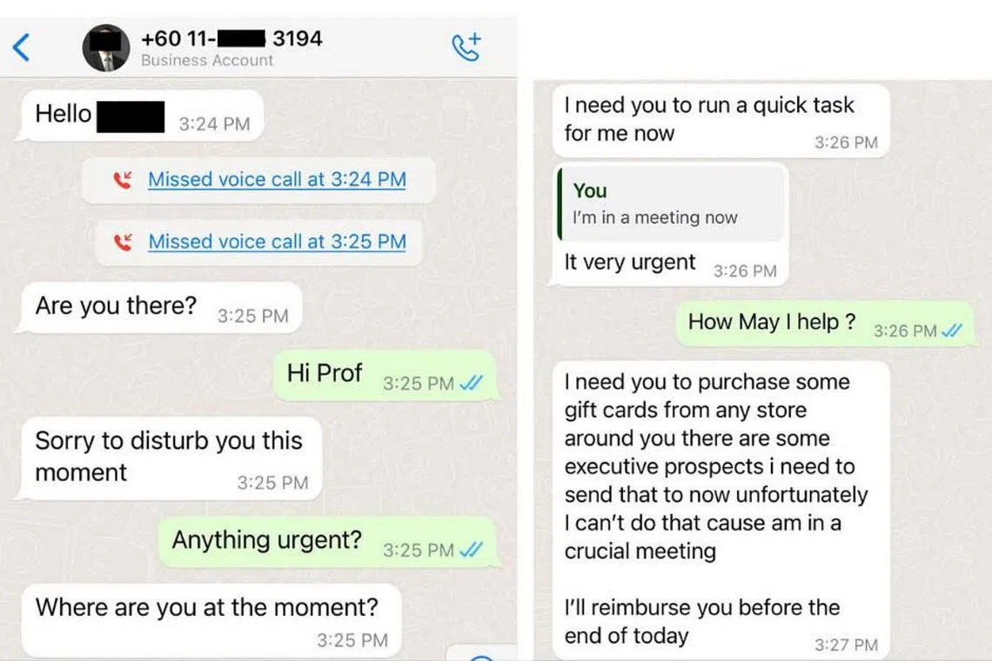992x661 pixels.
Task: Select the 'Hello' message bubble
Action: click(x=143, y=116)
